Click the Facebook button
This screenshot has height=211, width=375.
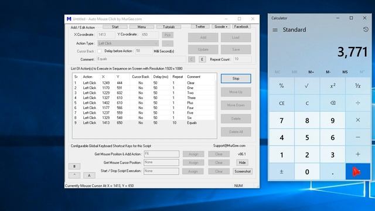[x=241, y=26]
